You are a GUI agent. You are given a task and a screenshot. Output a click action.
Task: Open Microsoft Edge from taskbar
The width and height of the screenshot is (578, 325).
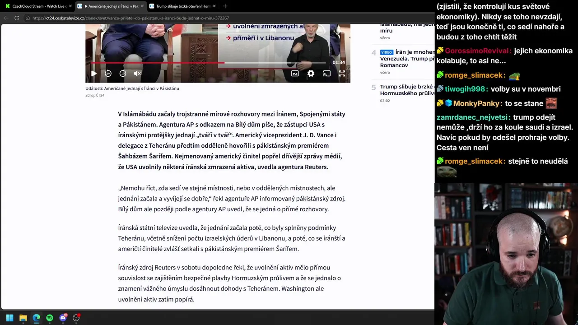point(36,318)
